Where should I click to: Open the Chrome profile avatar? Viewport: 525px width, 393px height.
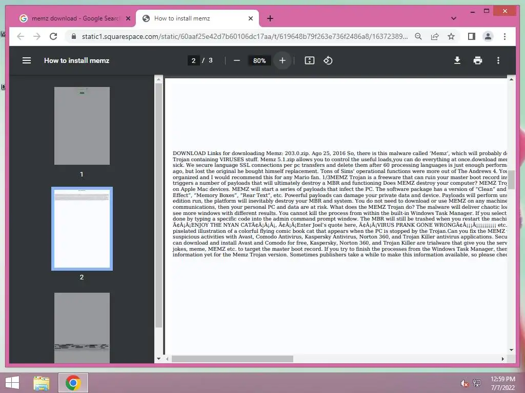pos(488,36)
